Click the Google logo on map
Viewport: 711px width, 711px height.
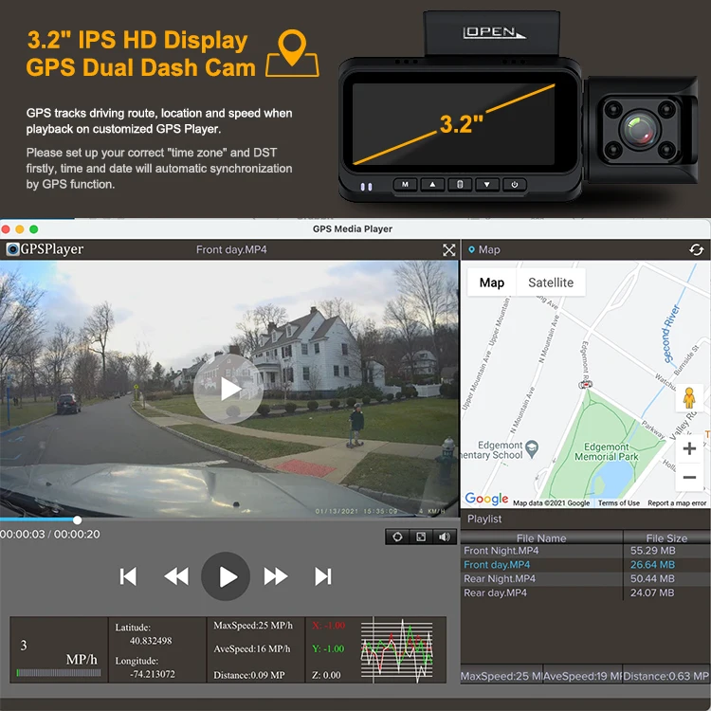pos(486,499)
